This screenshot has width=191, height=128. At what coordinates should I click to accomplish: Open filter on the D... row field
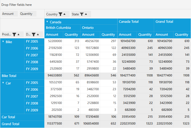point(34,34)
